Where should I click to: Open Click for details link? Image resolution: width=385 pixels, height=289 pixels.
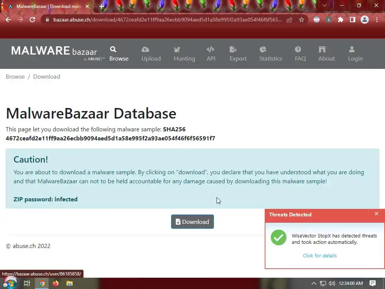click(320, 256)
